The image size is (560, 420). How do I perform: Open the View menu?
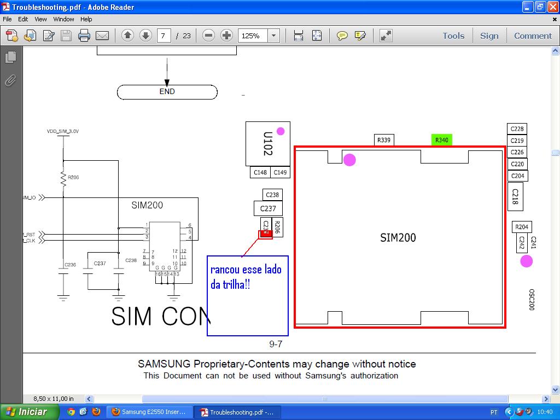click(x=40, y=19)
